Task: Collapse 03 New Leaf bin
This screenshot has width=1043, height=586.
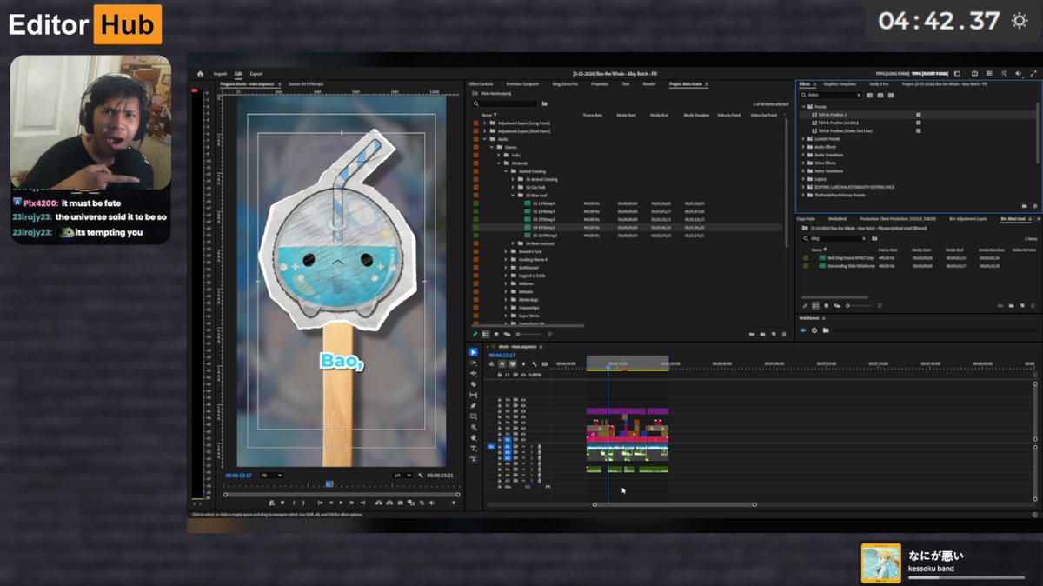Action: coord(513,196)
